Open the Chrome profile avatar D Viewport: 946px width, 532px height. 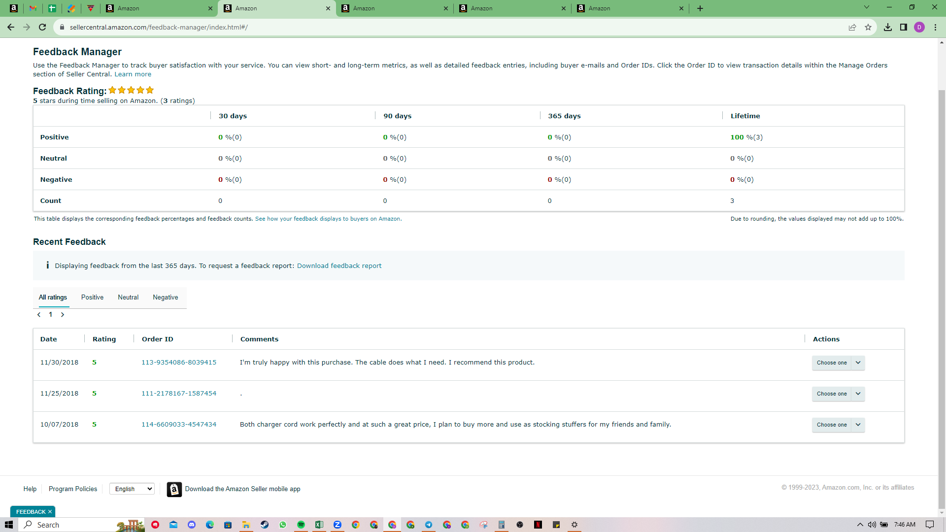(x=919, y=27)
